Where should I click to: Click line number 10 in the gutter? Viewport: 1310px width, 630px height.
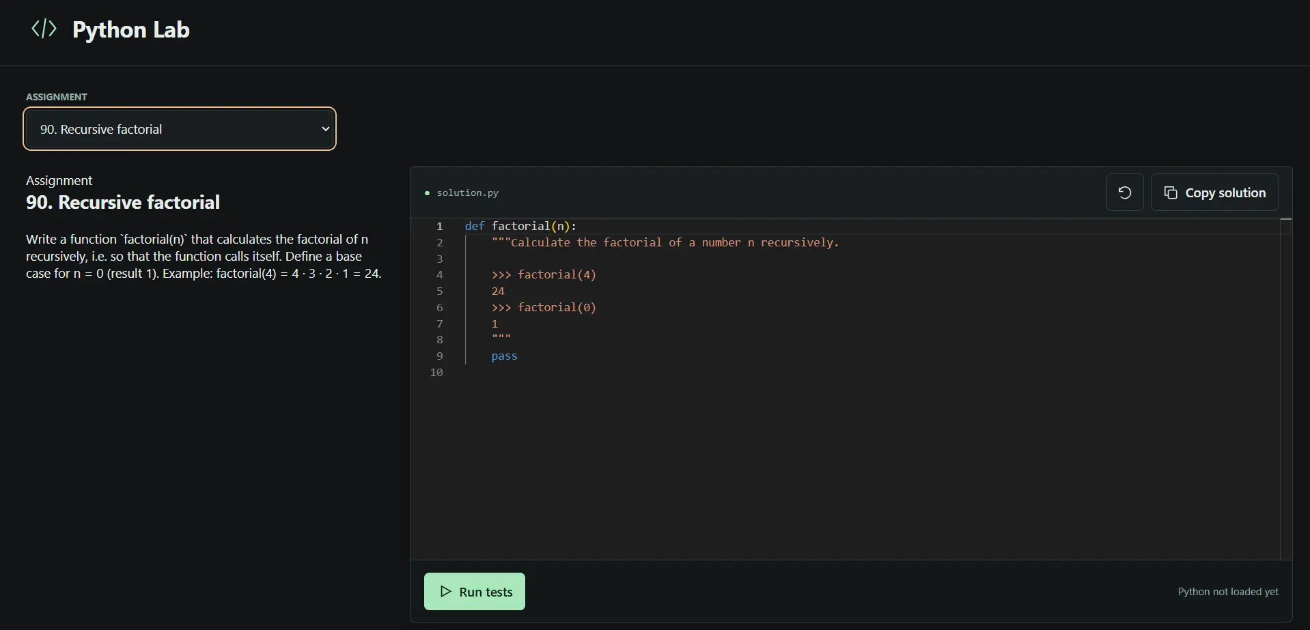point(436,372)
